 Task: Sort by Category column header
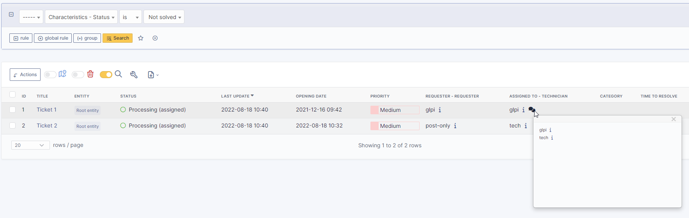pyautogui.click(x=611, y=96)
